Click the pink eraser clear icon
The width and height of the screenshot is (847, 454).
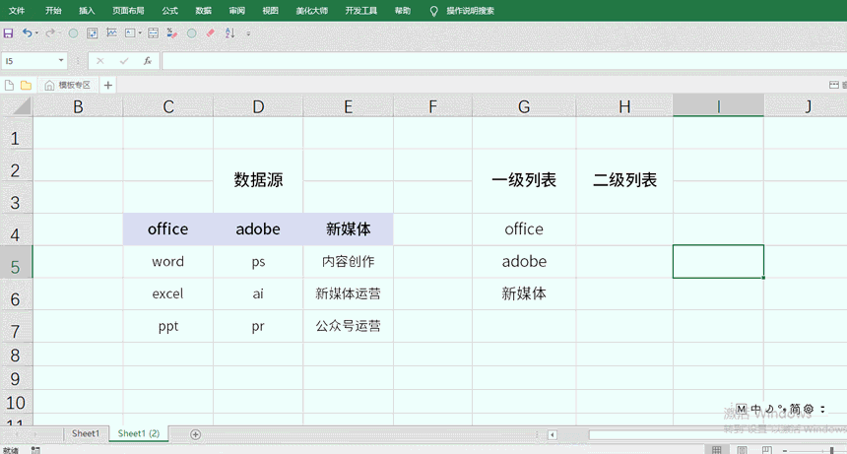coord(211,33)
